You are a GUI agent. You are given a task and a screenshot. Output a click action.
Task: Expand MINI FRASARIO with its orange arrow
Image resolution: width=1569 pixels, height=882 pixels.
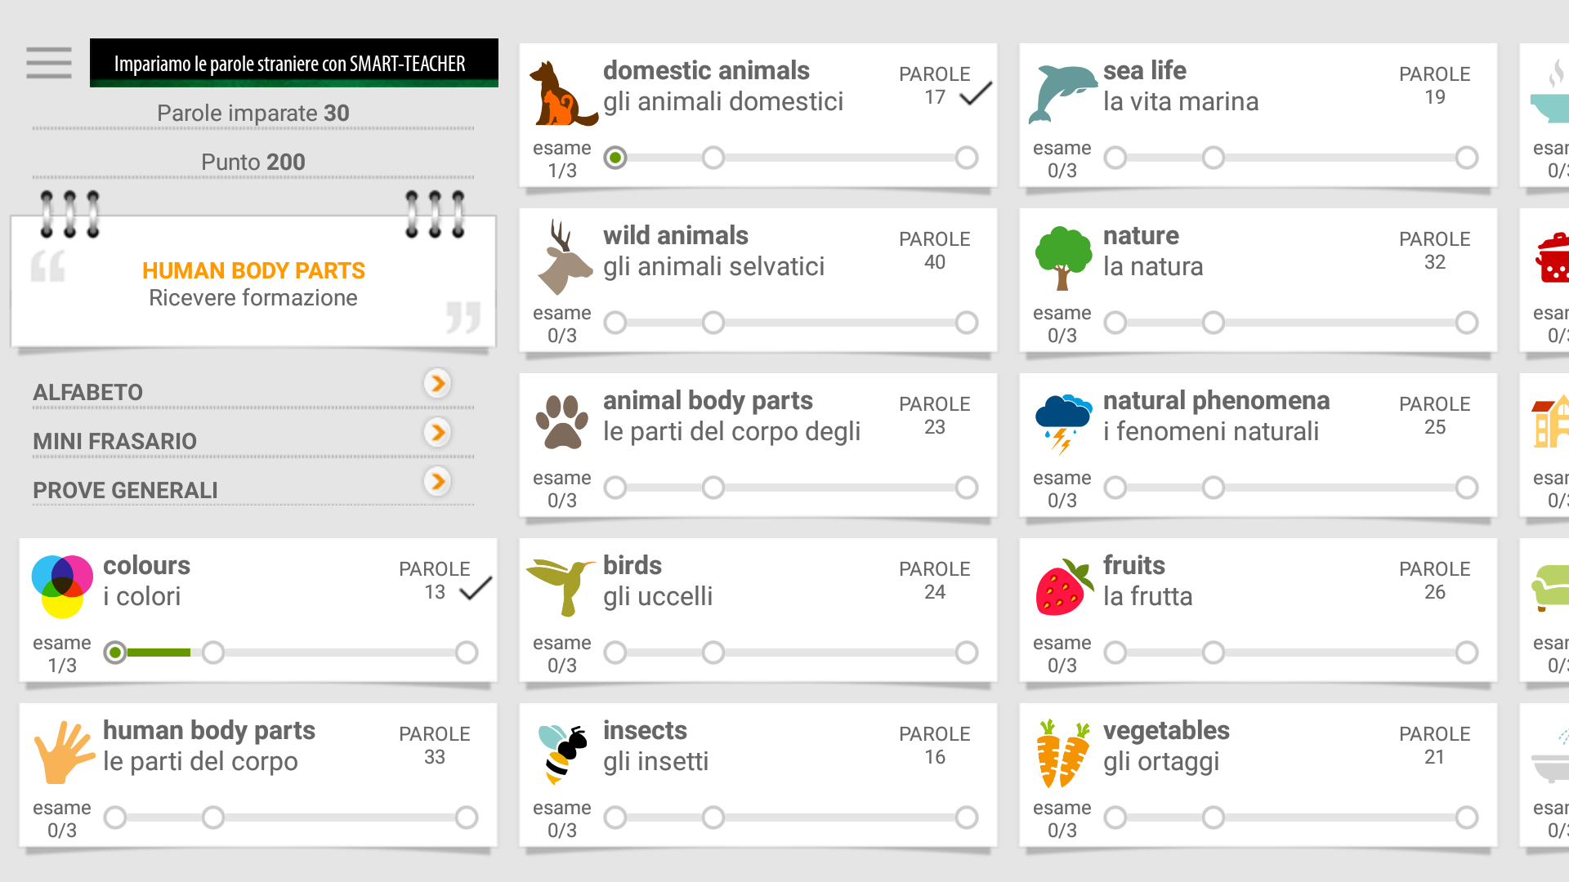tap(438, 432)
